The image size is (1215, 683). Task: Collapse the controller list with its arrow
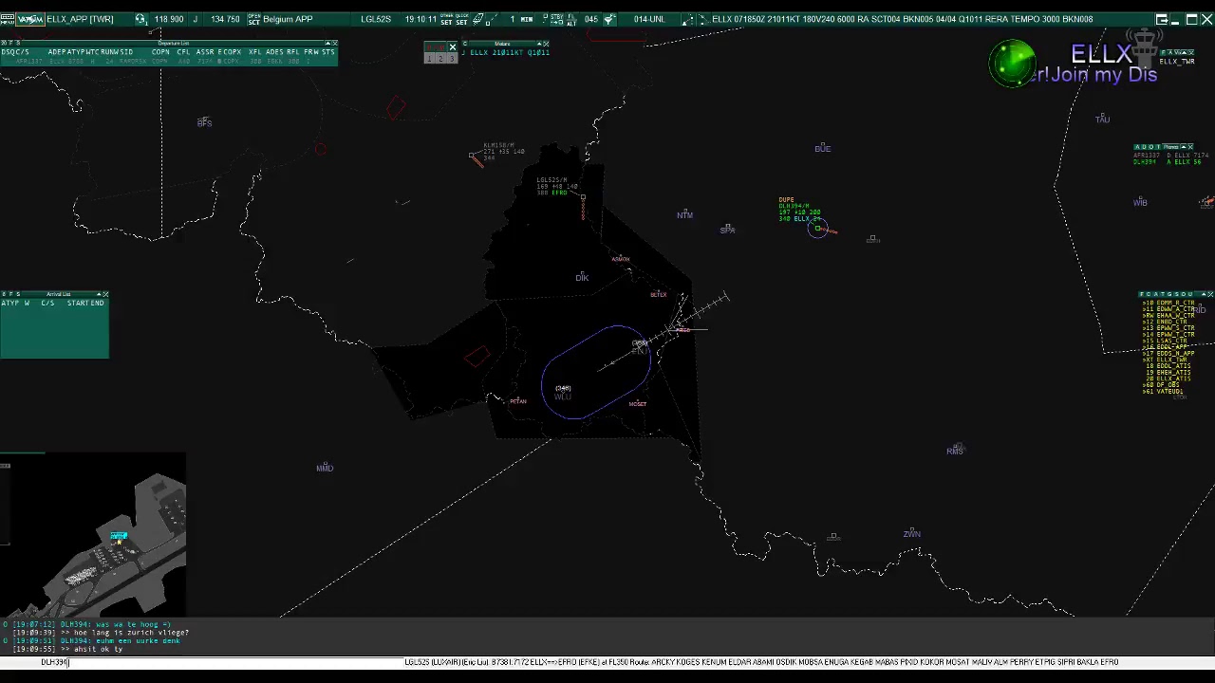[x=1204, y=294]
